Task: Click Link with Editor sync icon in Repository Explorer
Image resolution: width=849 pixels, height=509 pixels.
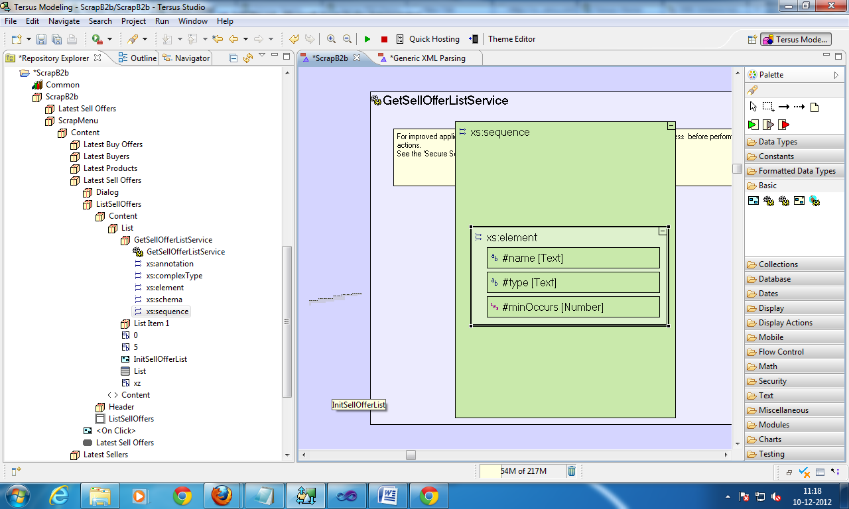Action: [248, 58]
